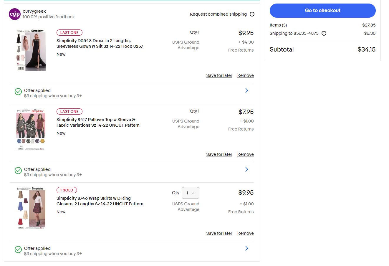Image resolution: width=389 pixels, height=266 pixels.
Task: Open the Simplicity 8417 Pullover Top thumbnail
Action: pyautogui.click(x=31, y=129)
